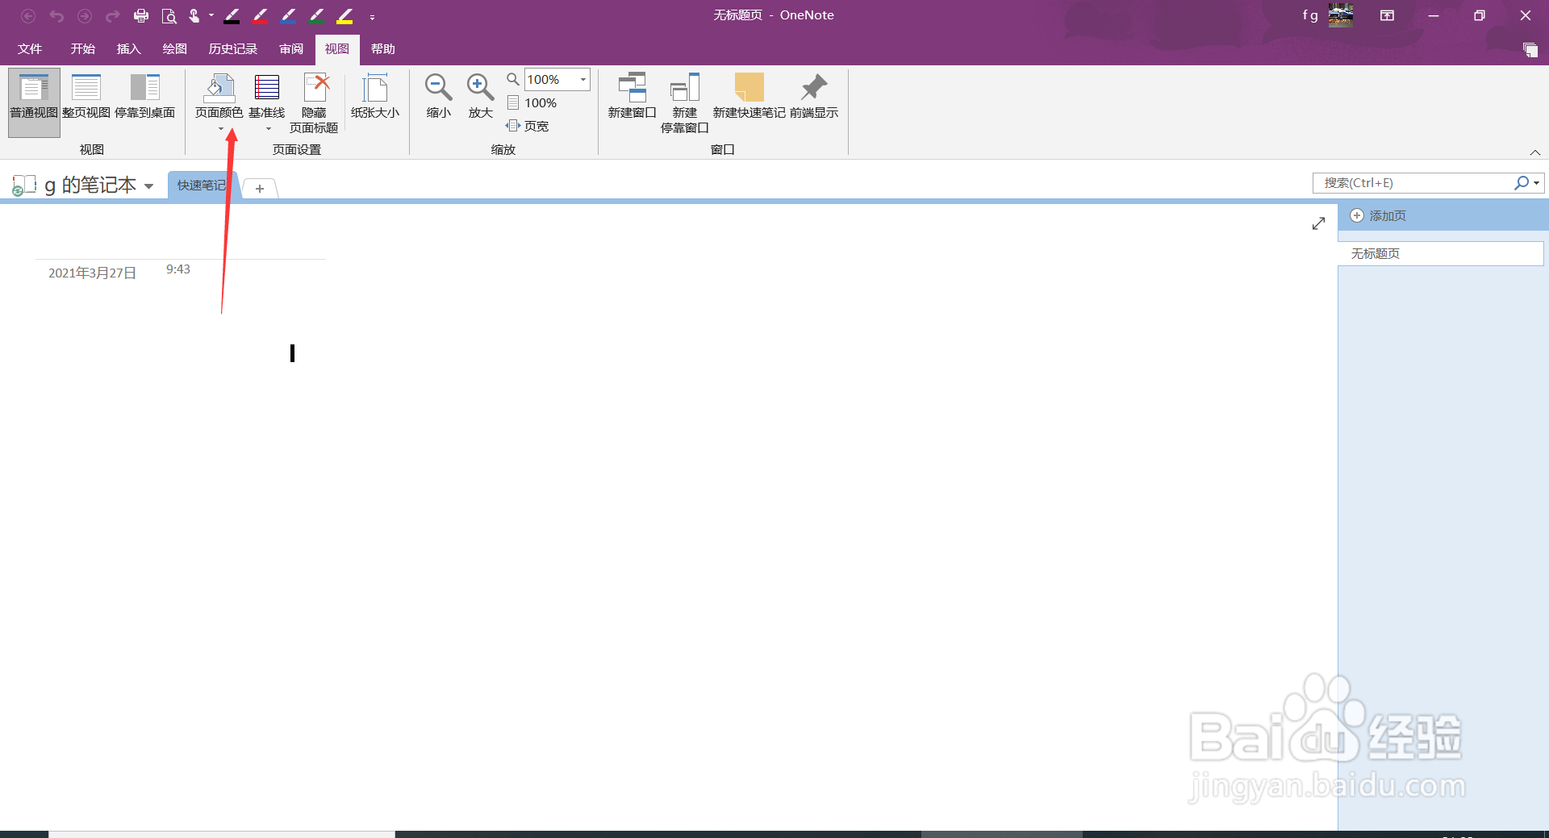This screenshot has width=1549, height=838.
Task: Open the Home (开始) tab
Action: click(x=82, y=49)
